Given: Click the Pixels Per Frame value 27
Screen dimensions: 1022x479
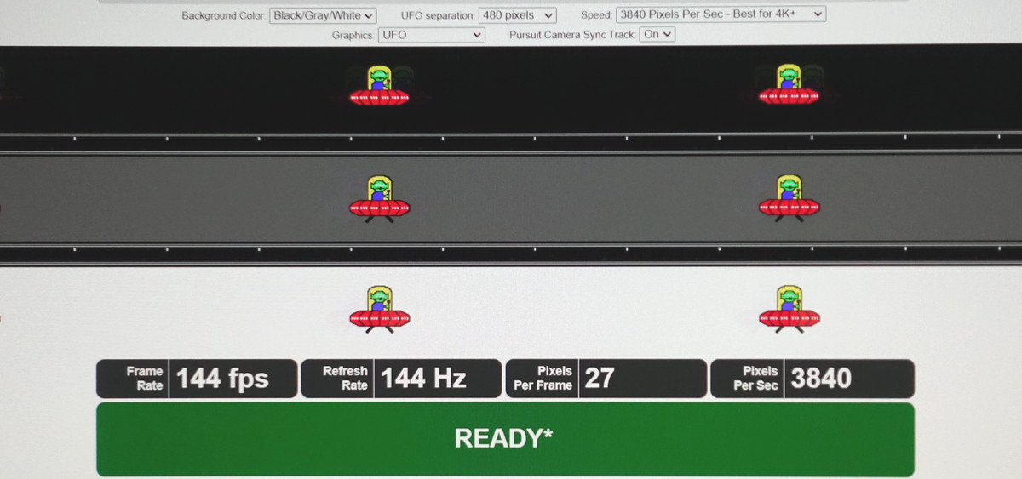Looking at the screenshot, I should click(600, 379).
